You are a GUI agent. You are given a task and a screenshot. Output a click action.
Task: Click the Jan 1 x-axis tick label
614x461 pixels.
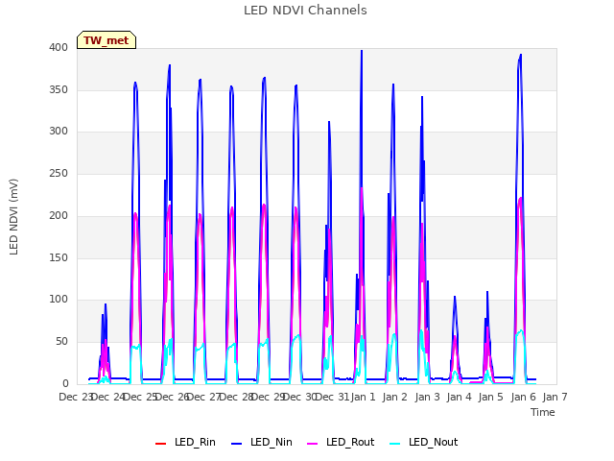(364, 397)
